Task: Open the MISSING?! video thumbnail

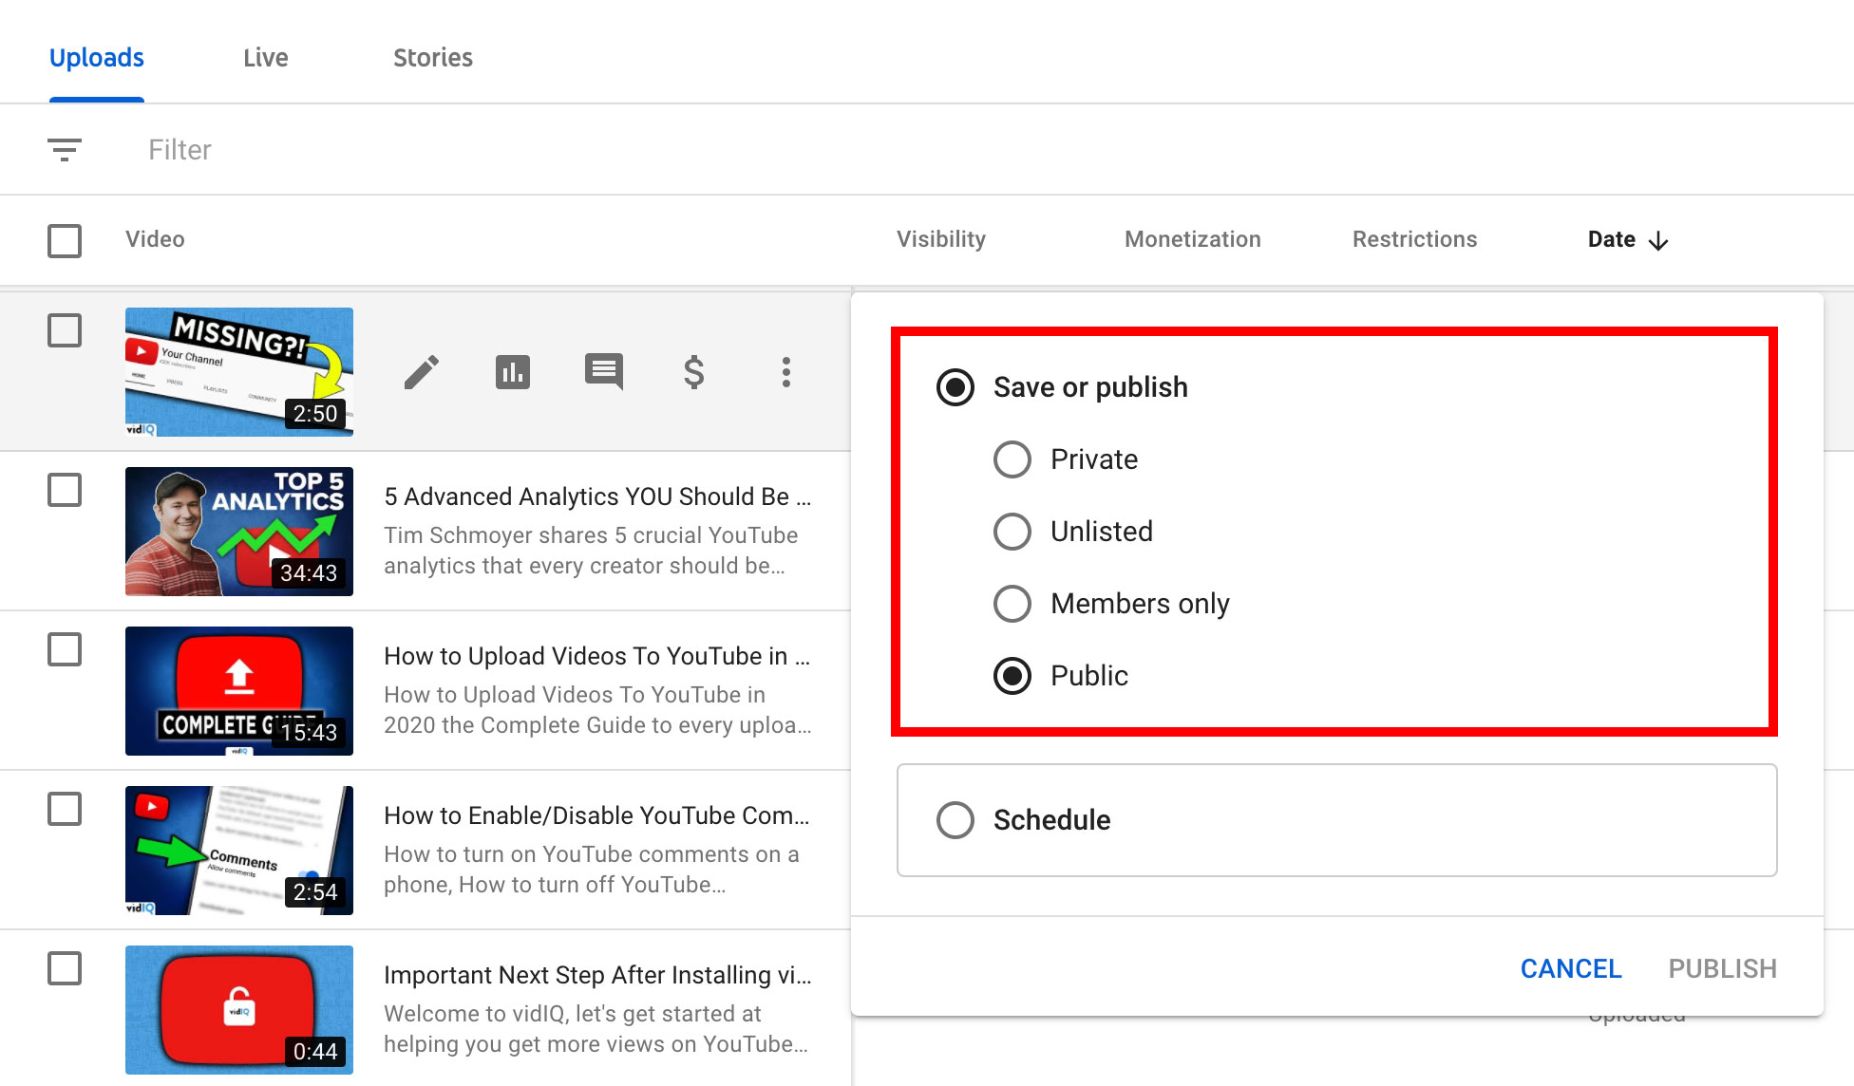Action: click(x=239, y=372)
